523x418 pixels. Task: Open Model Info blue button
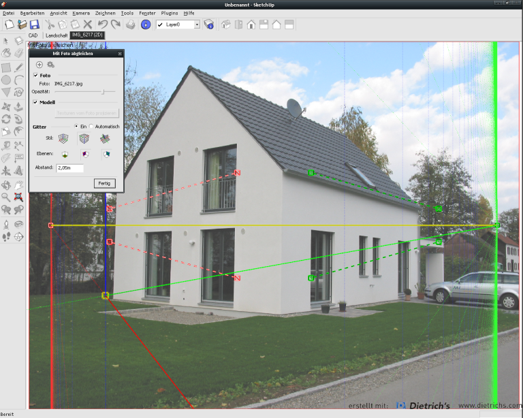coord(146,25)
